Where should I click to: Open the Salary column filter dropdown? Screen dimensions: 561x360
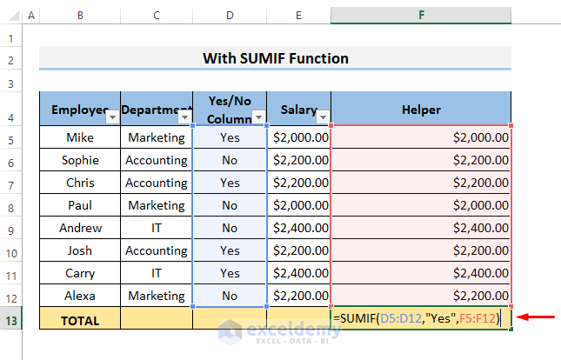[x=324, y=117]
